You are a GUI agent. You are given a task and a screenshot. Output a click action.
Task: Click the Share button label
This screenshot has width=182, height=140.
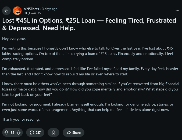point(76,132)
